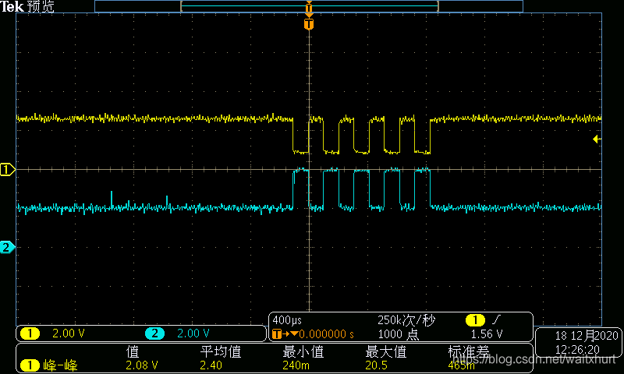This screenshot has height=374, width=624.
Task: Click the channel 1 ground reference marker
Action: click(x=7, y=170)
